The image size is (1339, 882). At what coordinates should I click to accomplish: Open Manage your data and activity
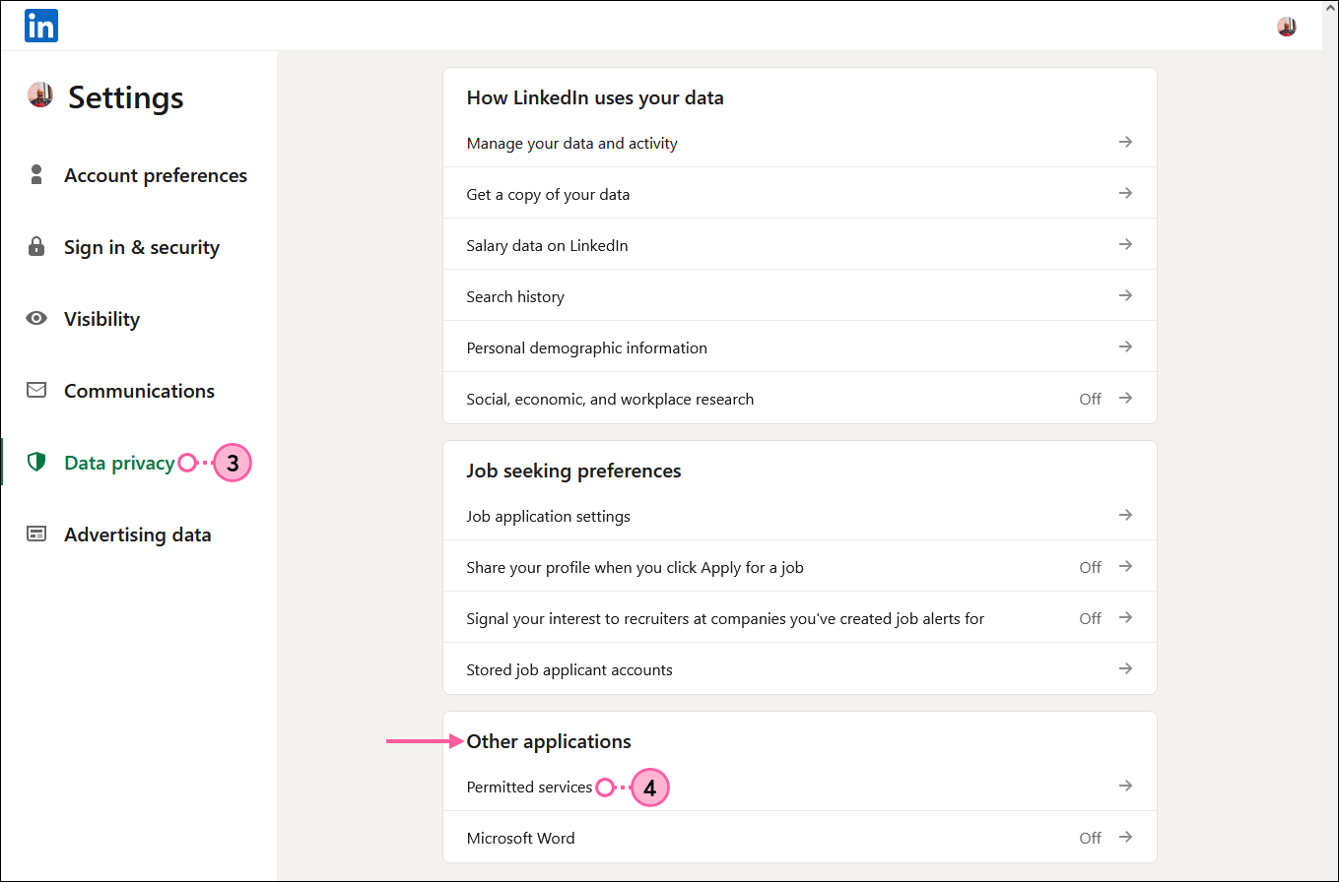tap(800, 143)
